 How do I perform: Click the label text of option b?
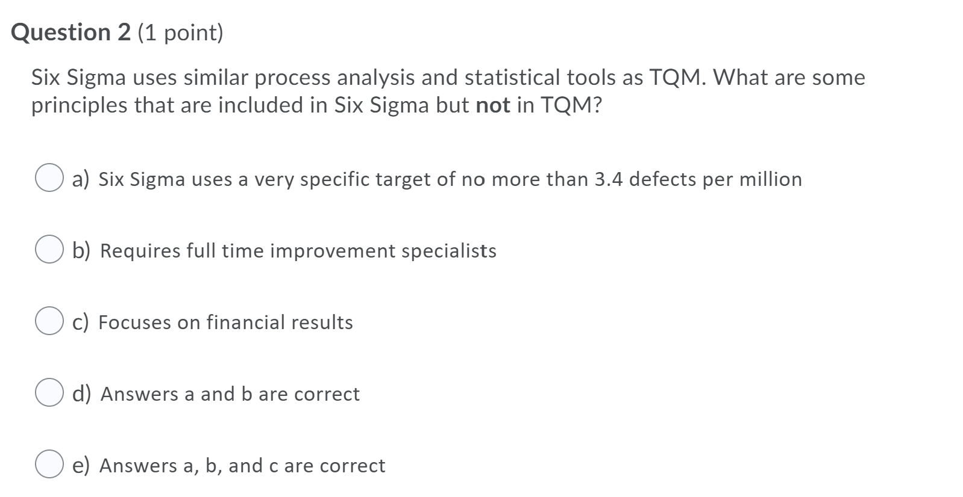283,251
